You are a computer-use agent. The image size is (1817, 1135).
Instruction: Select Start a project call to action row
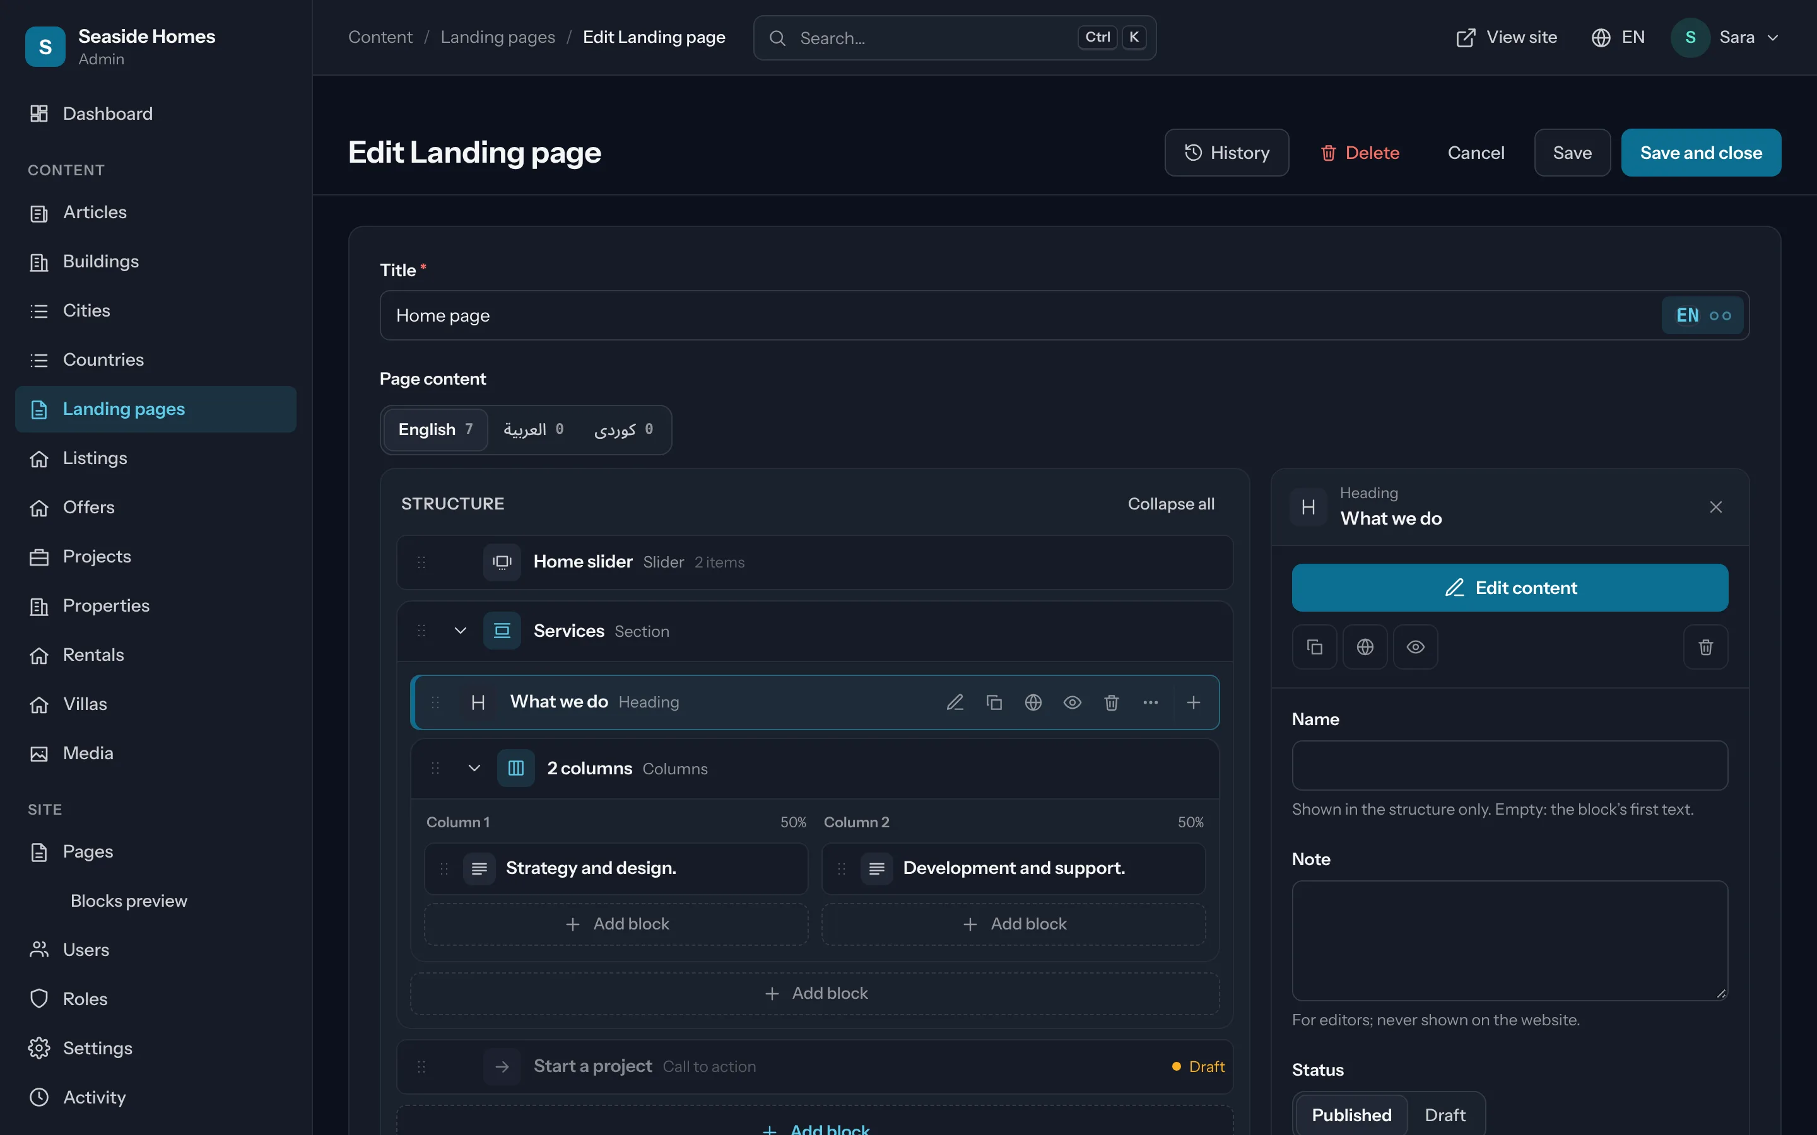tap(814, 1066)
